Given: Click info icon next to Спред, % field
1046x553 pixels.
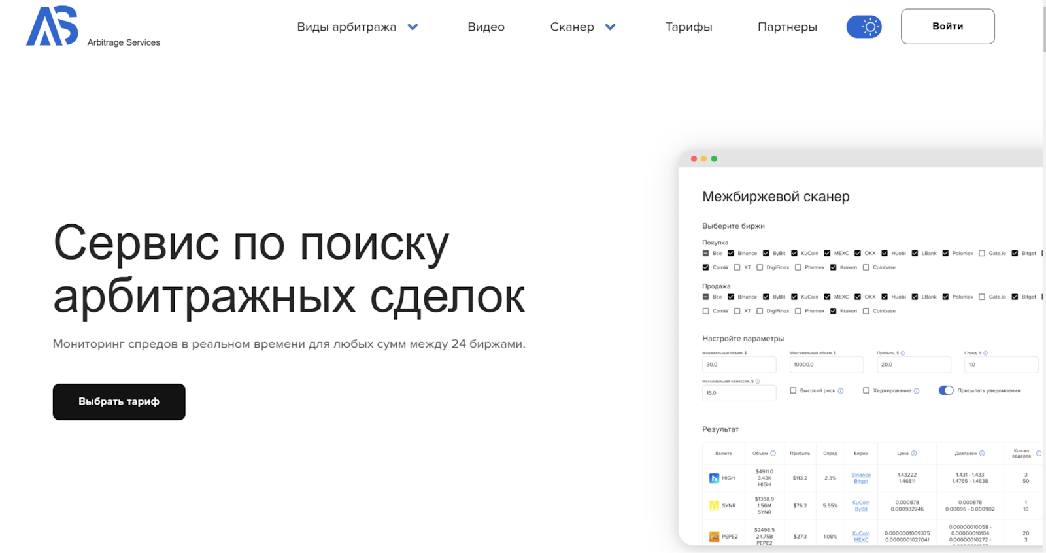Looking at the screenshot, I should tap(985, 353).
